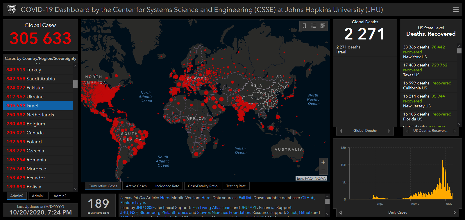
Task: Switch to Active Cases map tab
Action: [x=136, y=186]
